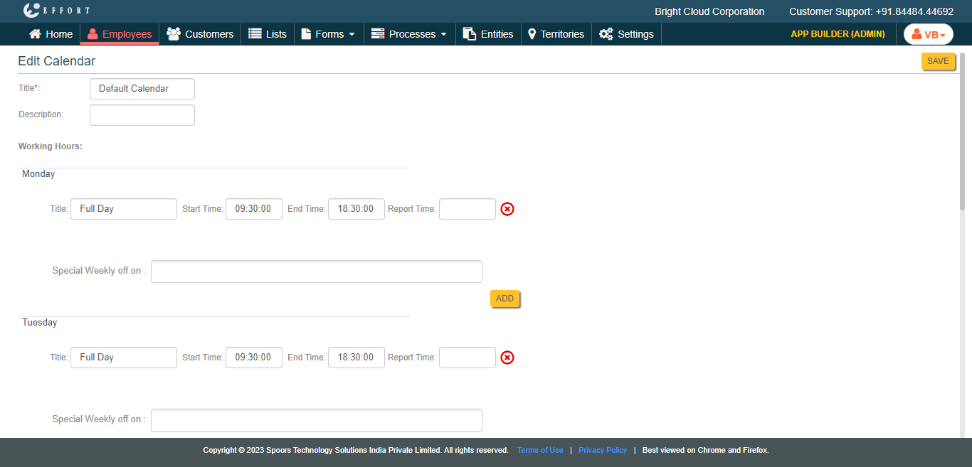This screenshot has width=972, height=467.
Task: Expand the Processes dropdown menu
Action: (409, 34)
